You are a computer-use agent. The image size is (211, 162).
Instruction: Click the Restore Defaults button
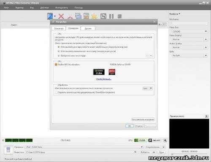(143, 119)
